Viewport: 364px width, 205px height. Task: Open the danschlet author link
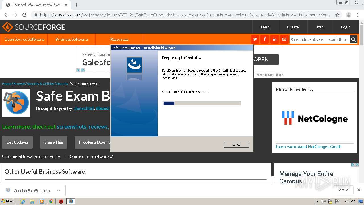84,108
